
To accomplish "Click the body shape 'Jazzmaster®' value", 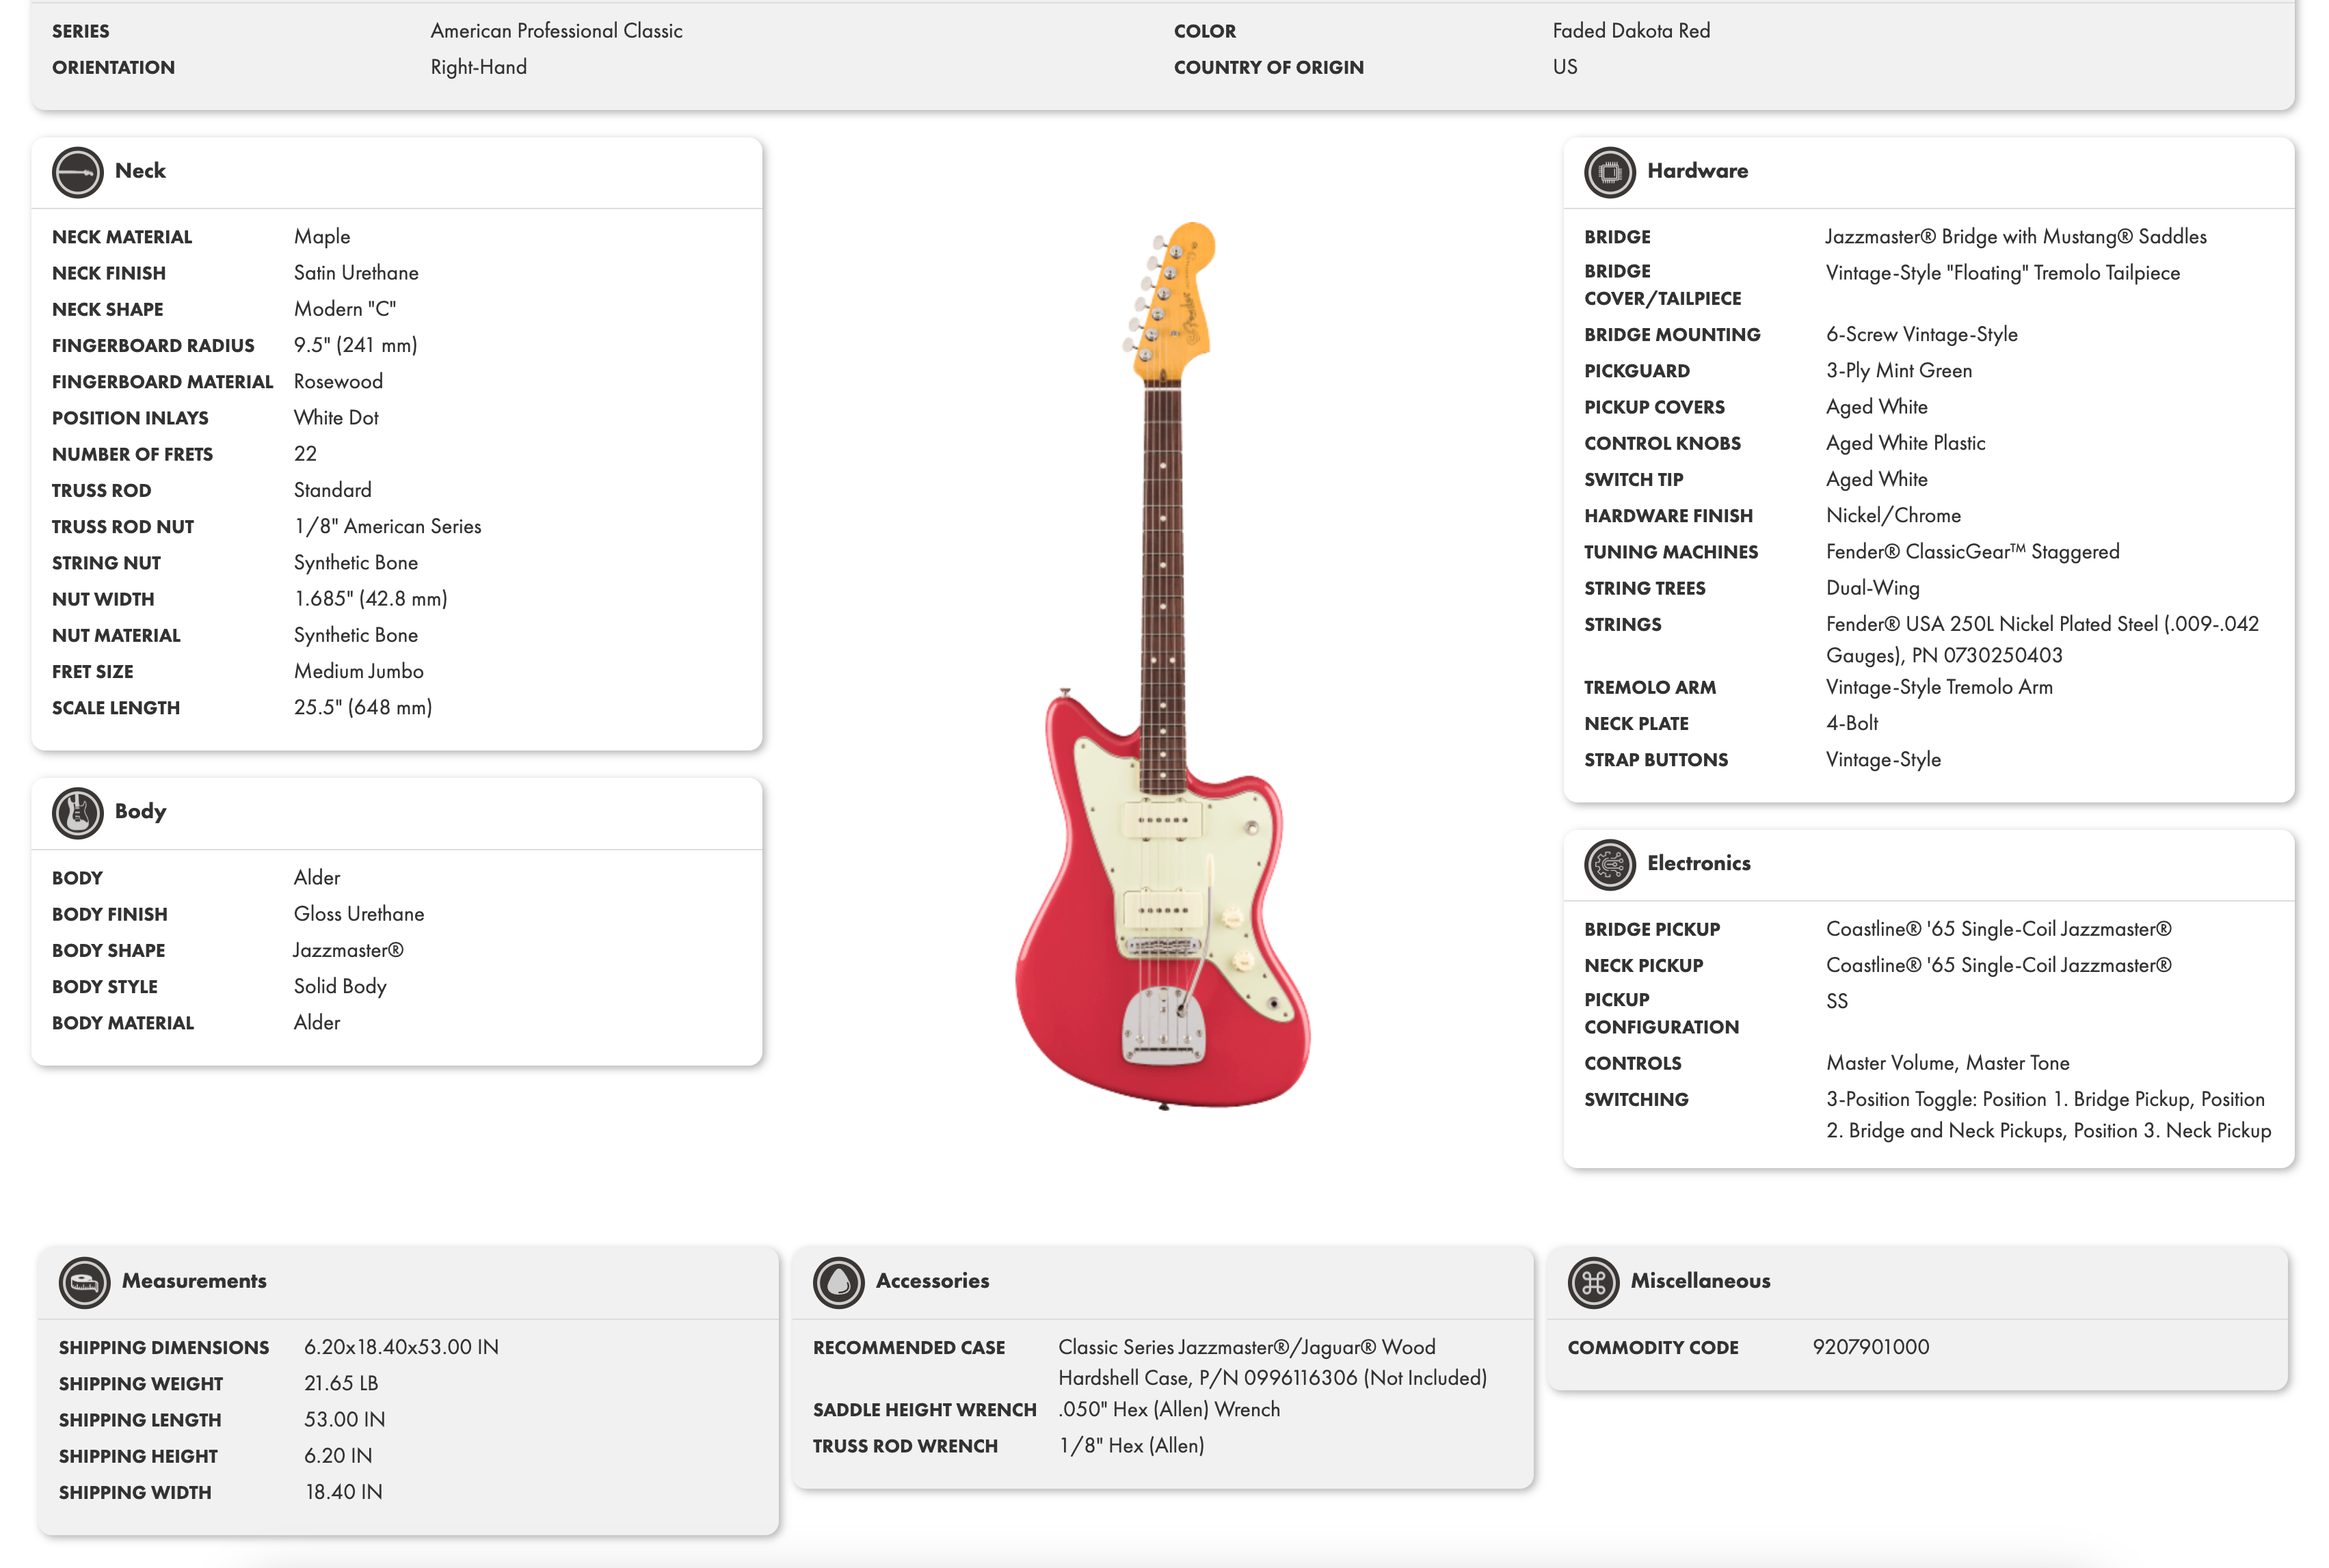I will pyautogui.click(x=348, y=950).
